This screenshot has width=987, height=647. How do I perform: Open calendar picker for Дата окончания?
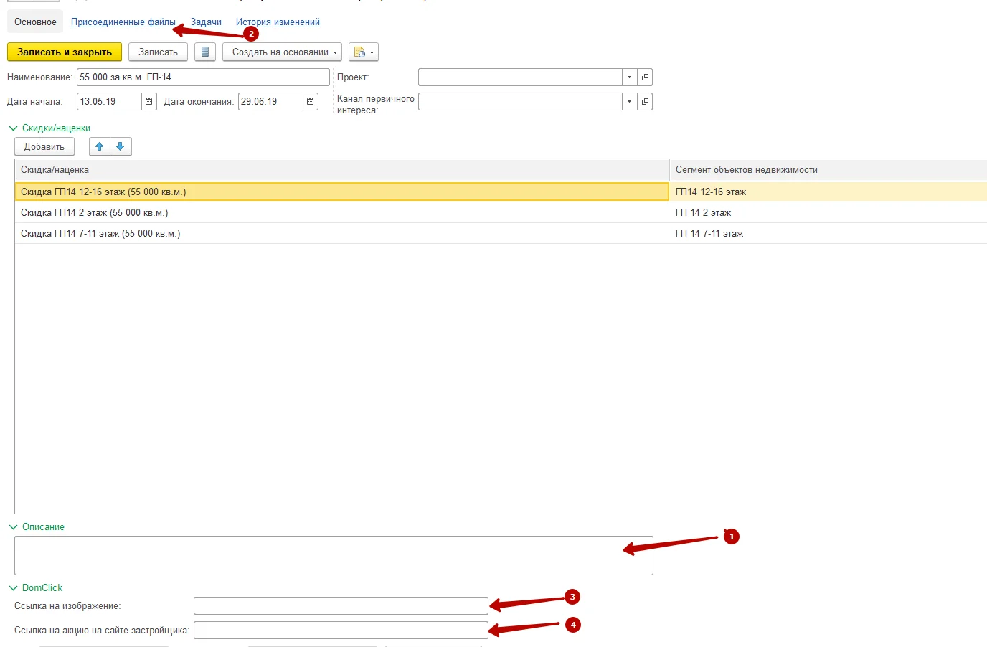[x=310, y=102]
